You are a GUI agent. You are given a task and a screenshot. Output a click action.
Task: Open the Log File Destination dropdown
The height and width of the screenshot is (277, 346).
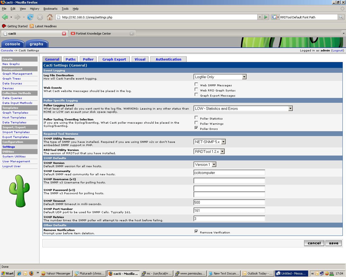[x=220, y=77]
